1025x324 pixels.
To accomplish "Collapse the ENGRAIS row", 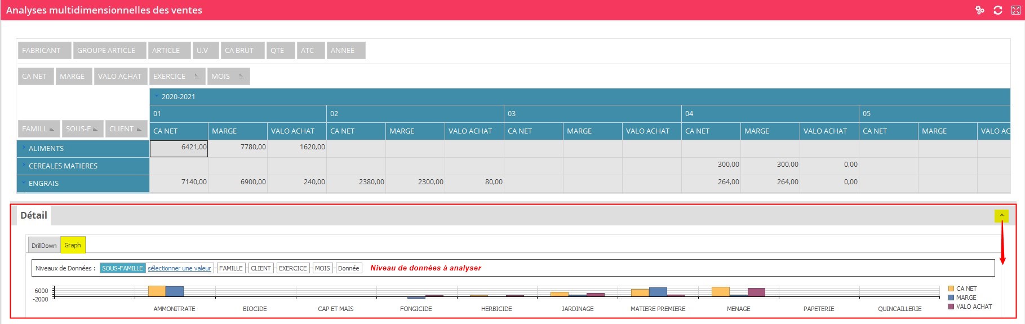I will (24, 183).
